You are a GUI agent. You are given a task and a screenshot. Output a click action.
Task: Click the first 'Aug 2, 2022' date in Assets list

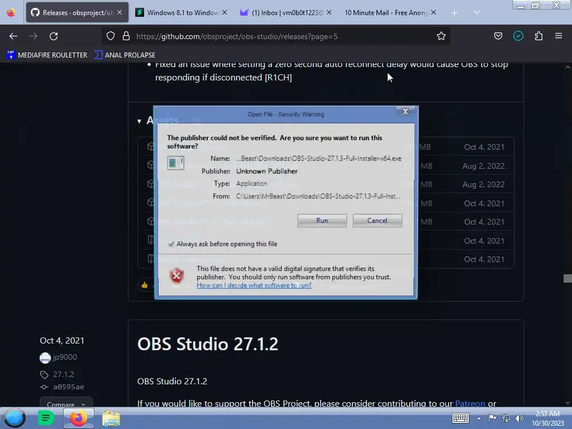483,166
